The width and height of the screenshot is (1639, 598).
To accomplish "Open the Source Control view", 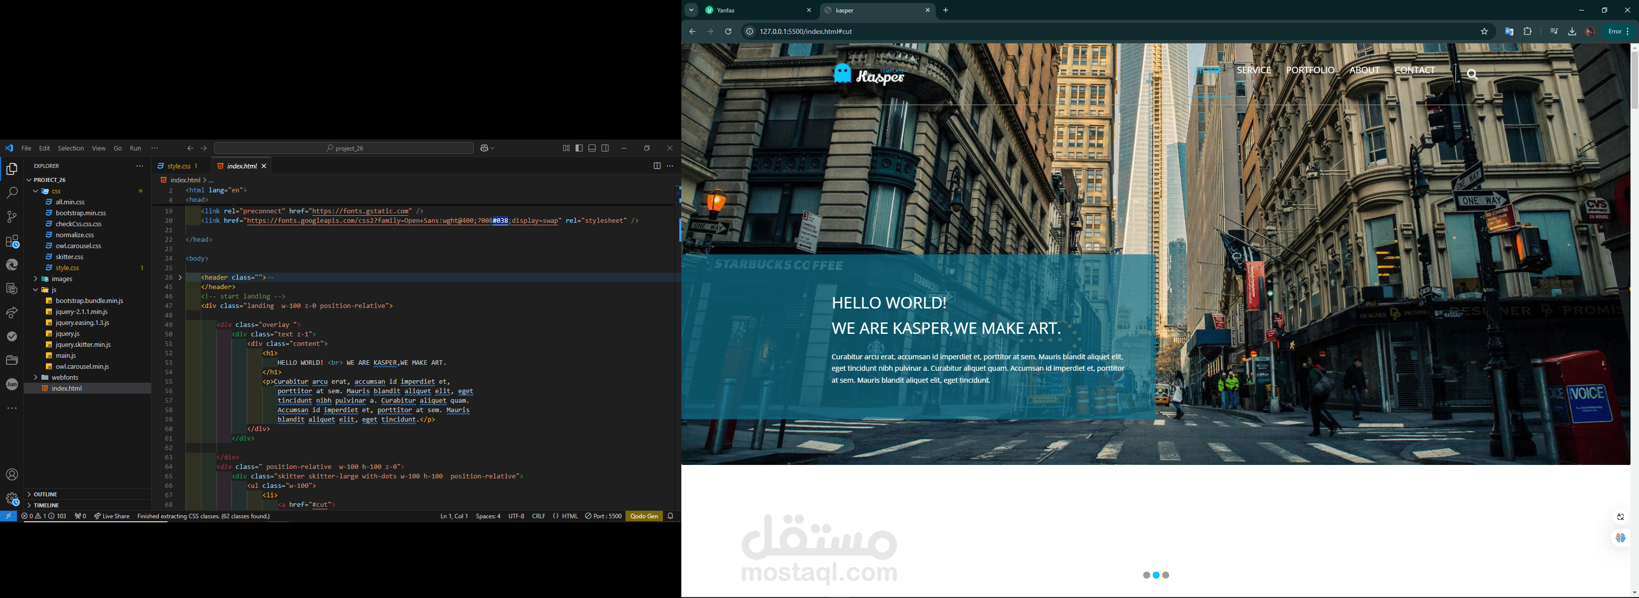I will pyautogui.click(x=11, y=217).
